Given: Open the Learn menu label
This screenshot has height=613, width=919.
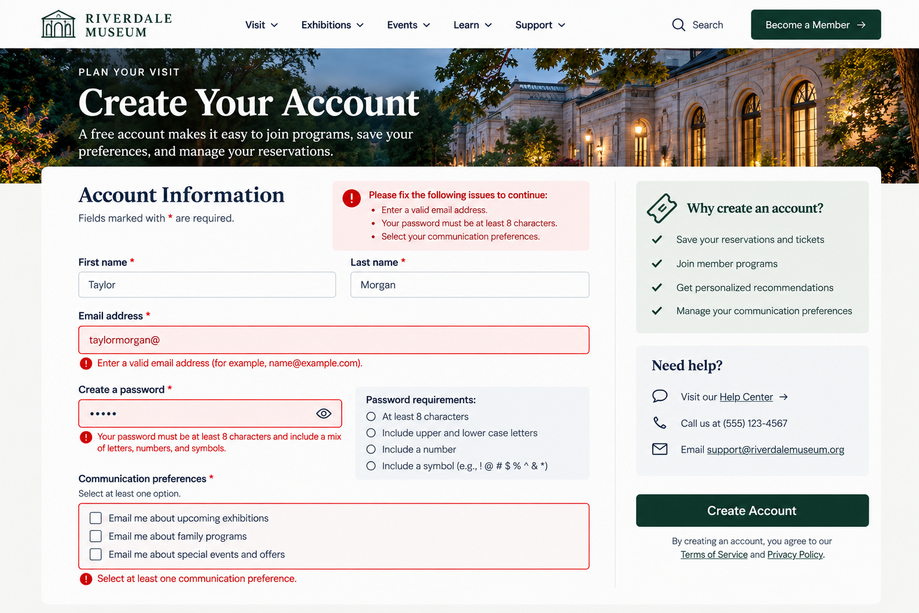Looking at the screenshot, I should [466, 25].
